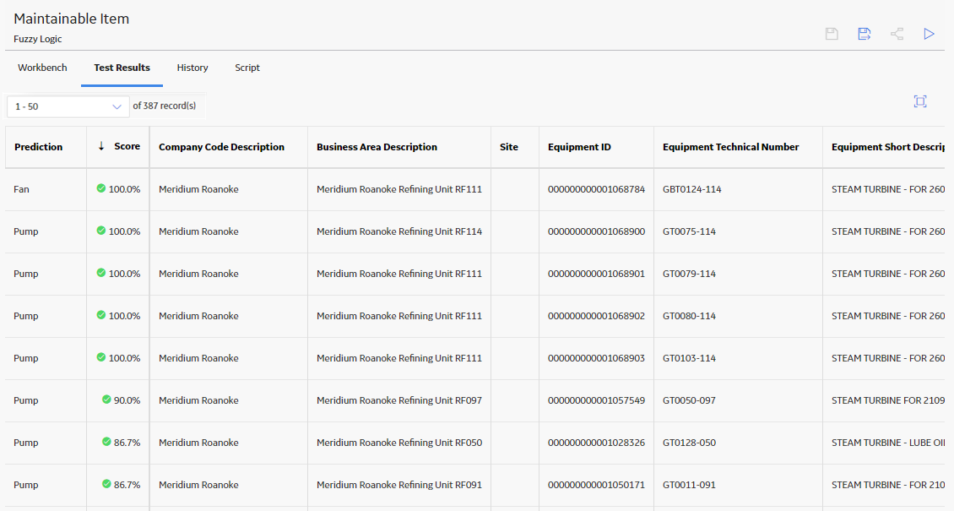Click technical number GT0080-114
This screenshot has height=511, width=954.
coord(690,316)
